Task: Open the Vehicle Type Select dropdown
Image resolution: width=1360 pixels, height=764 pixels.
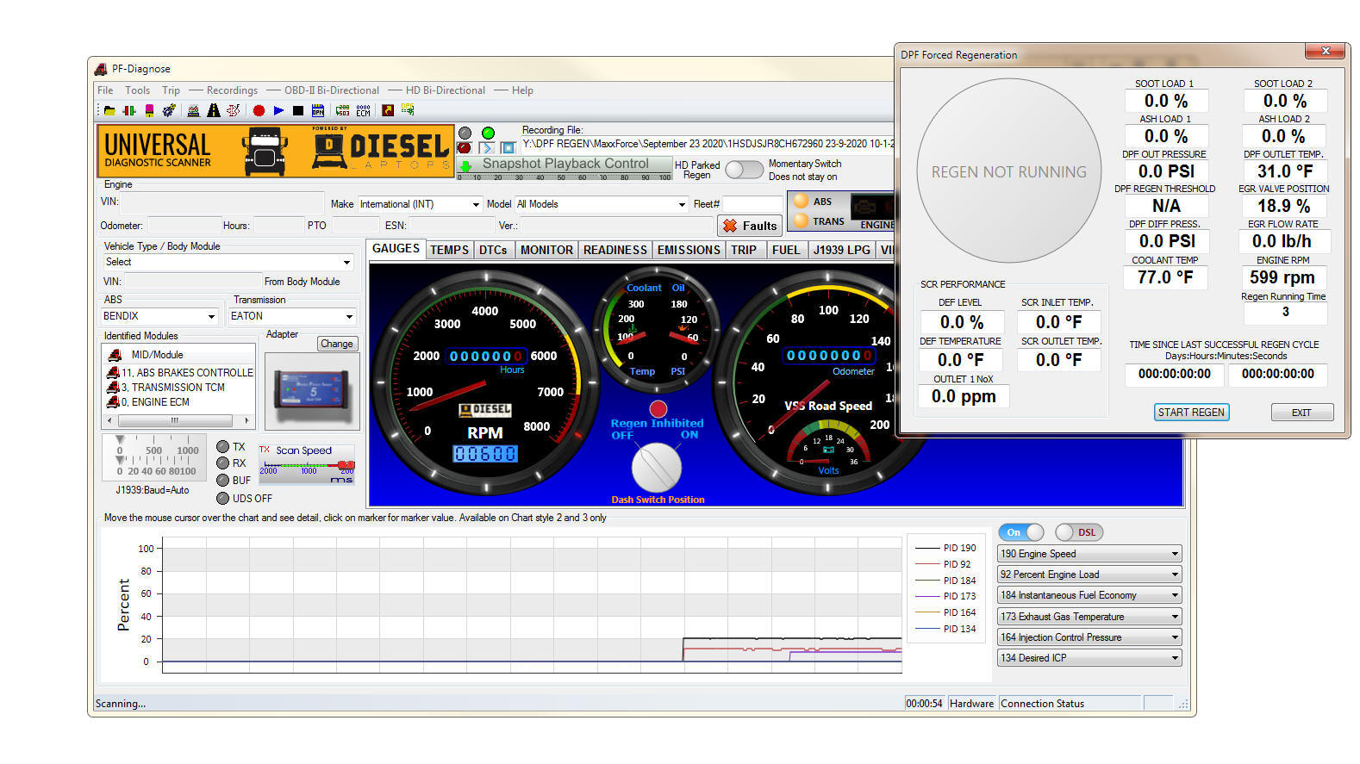Action: [228, 262]
